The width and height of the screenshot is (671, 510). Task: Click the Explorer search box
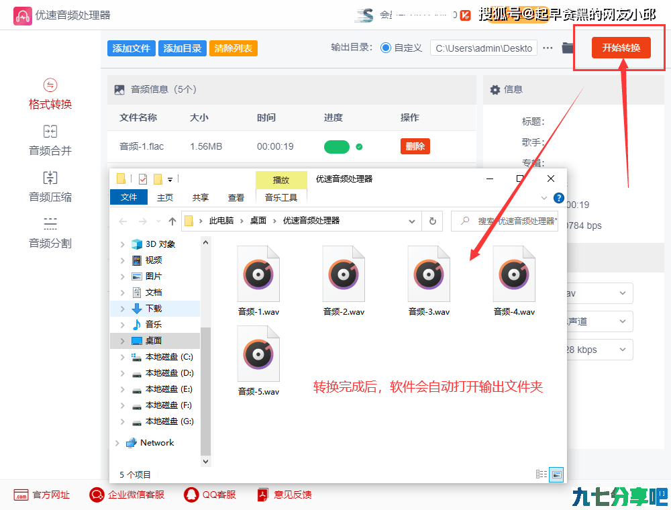[x=505, y=221]
